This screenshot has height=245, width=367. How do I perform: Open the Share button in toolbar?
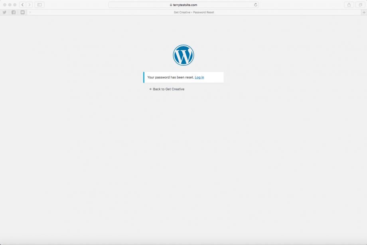pos(349,5)
